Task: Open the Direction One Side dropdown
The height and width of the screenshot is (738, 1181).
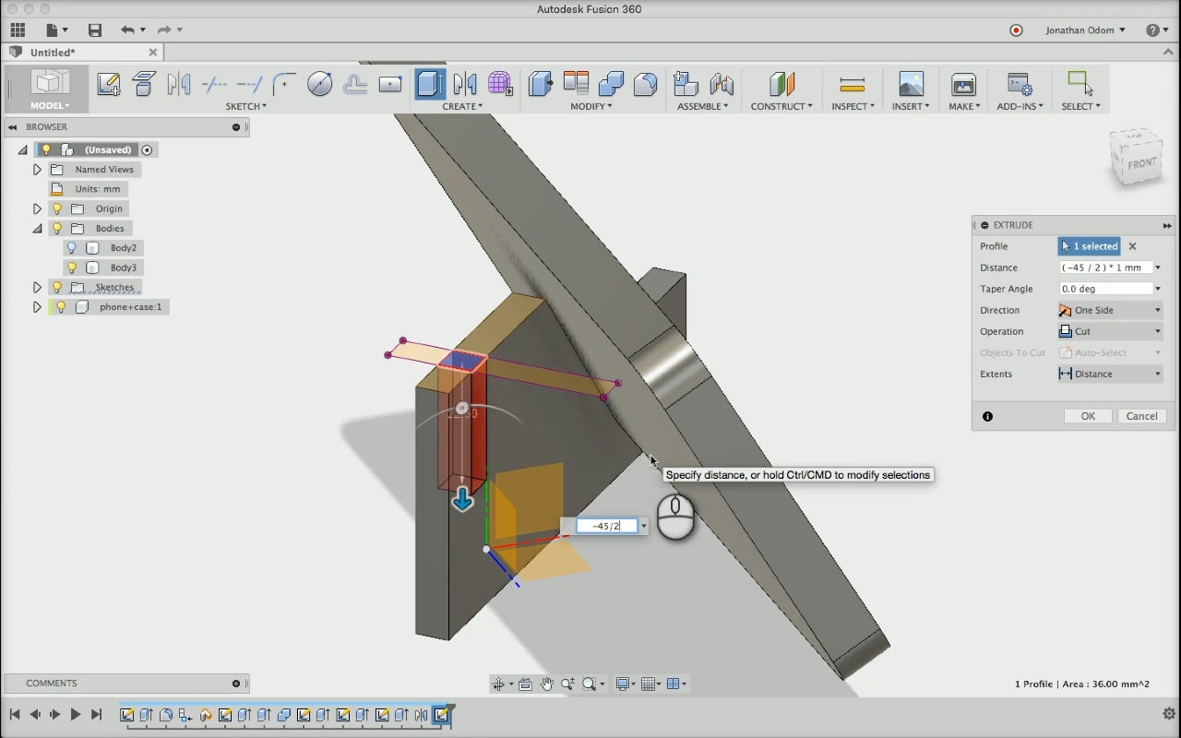Action: pyautogui.click(x=1110, y=310)
